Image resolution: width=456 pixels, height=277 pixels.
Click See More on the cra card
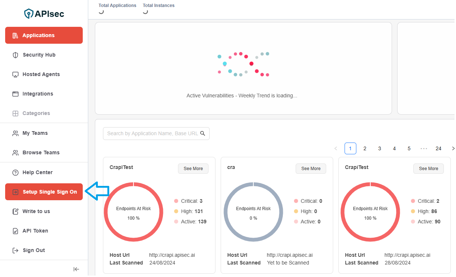[311, 169]
